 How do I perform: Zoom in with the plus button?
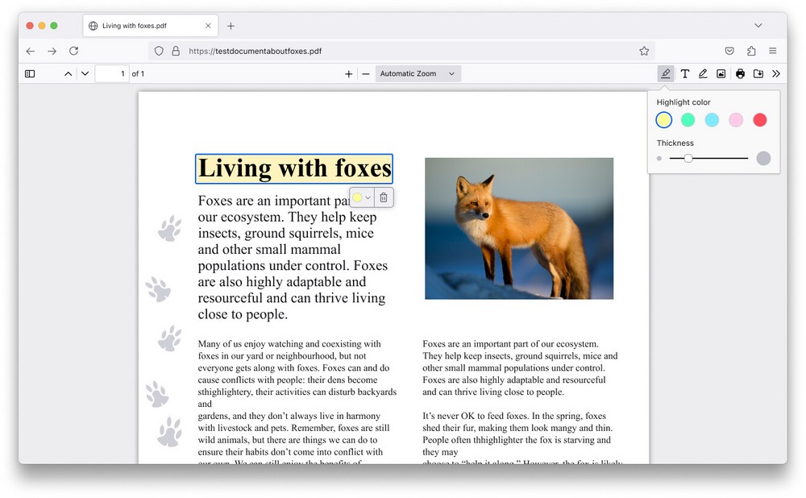(349, 73)
